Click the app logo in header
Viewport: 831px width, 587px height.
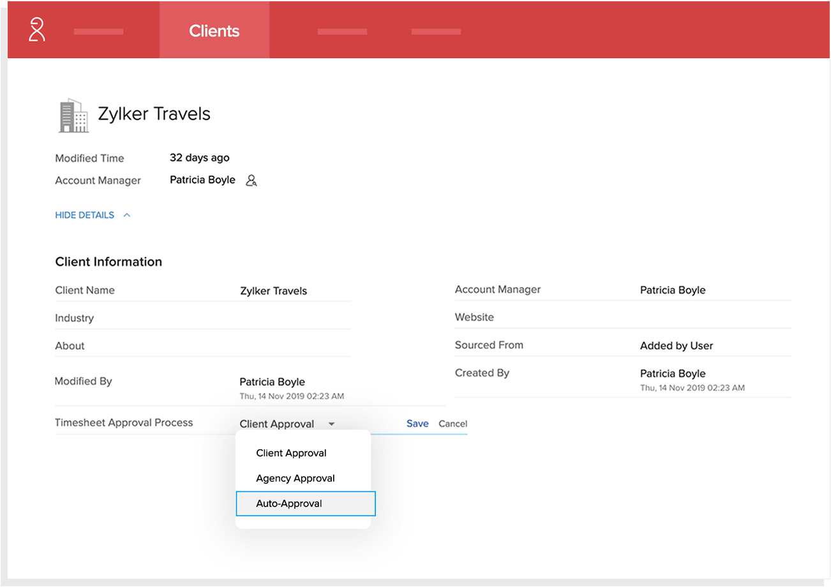click(37, 30)
